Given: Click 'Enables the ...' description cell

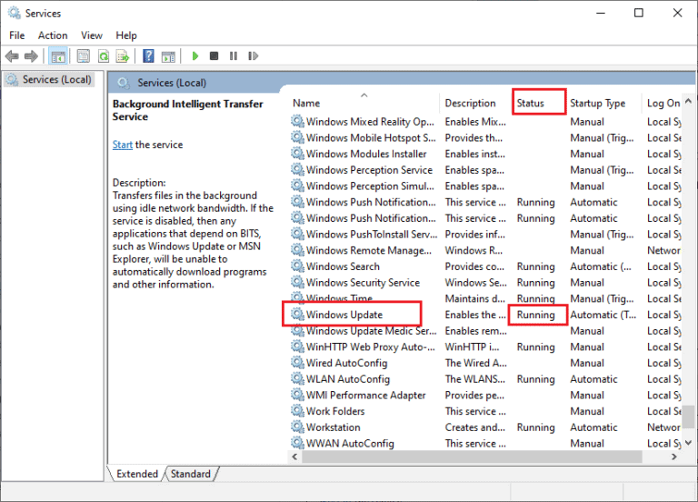Looking at the screenshot, I should 475,315.
